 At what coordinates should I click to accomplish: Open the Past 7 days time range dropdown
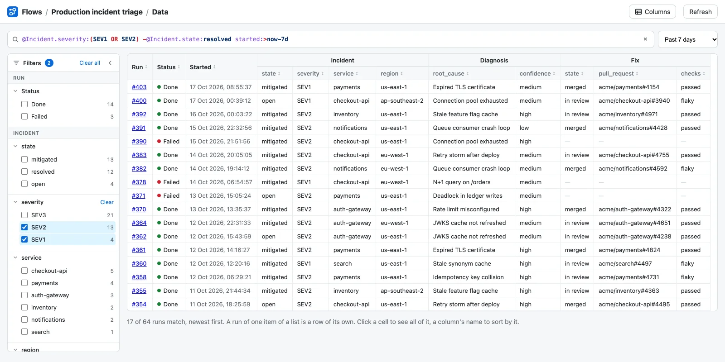click(x=687, y=39)
